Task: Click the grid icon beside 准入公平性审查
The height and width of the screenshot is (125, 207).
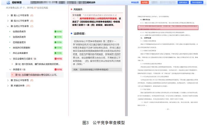Action: [12, 15]
